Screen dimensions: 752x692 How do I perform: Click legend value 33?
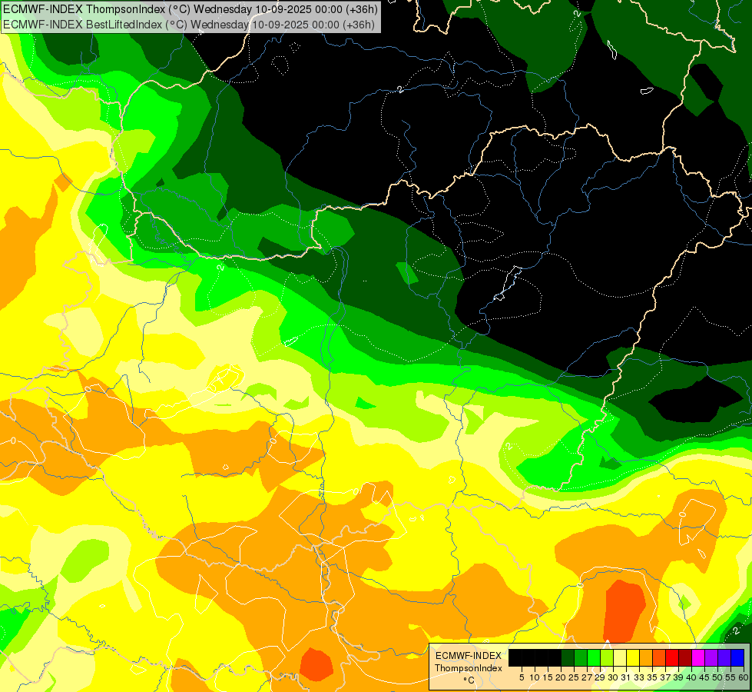(639, 677)
